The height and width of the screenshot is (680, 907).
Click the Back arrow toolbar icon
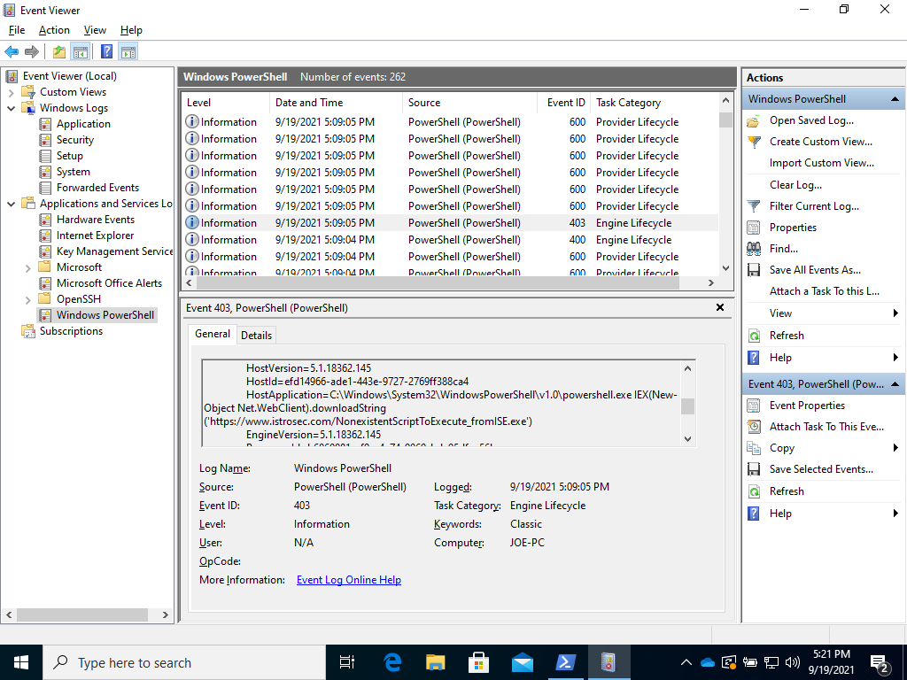click(12, 52)
